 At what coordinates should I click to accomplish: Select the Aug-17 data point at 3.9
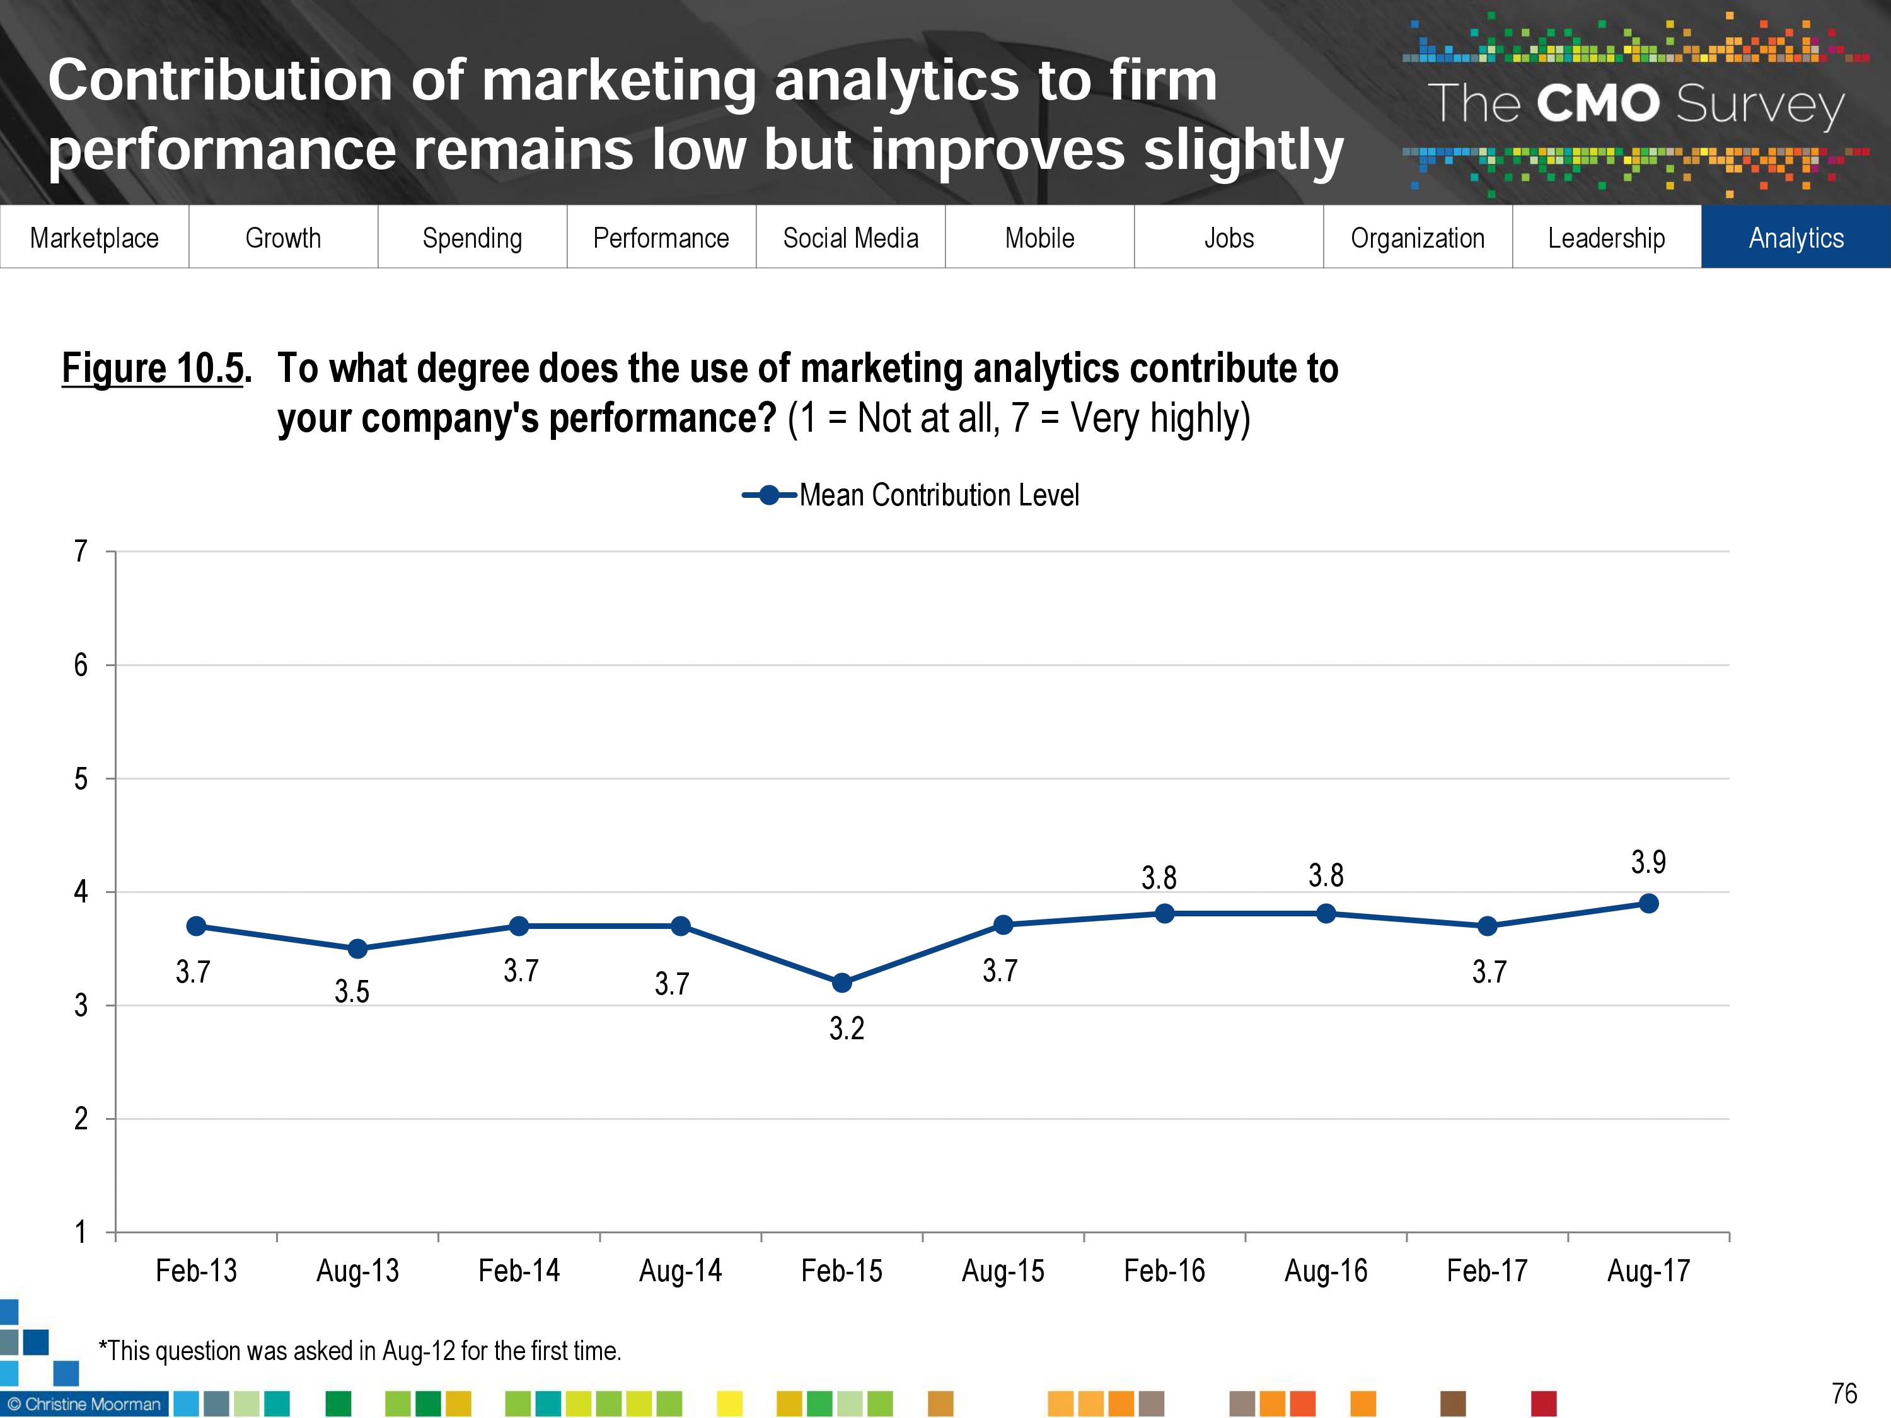1649,904
